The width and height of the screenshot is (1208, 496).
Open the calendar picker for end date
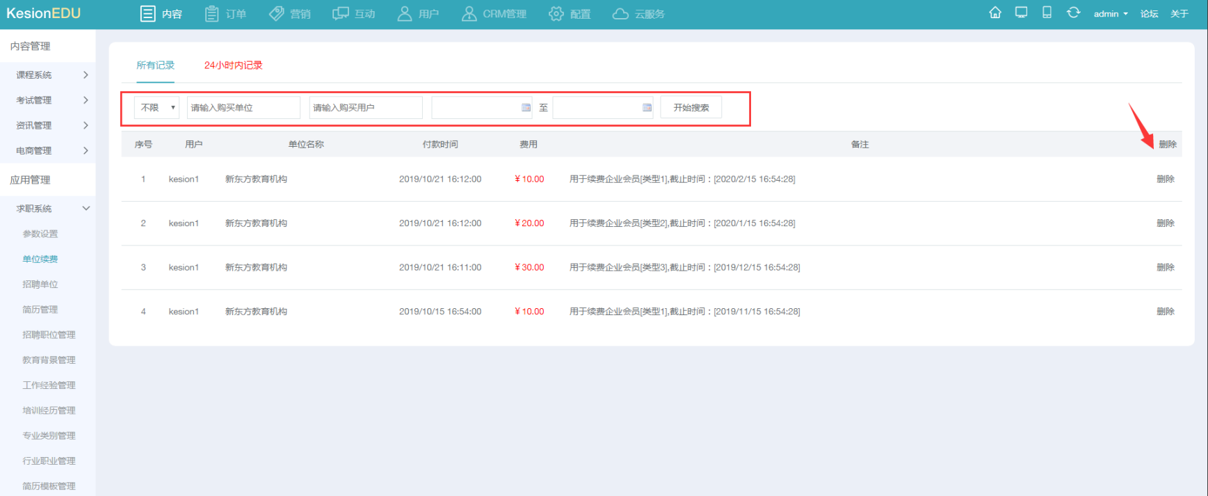tap(647, 107)
